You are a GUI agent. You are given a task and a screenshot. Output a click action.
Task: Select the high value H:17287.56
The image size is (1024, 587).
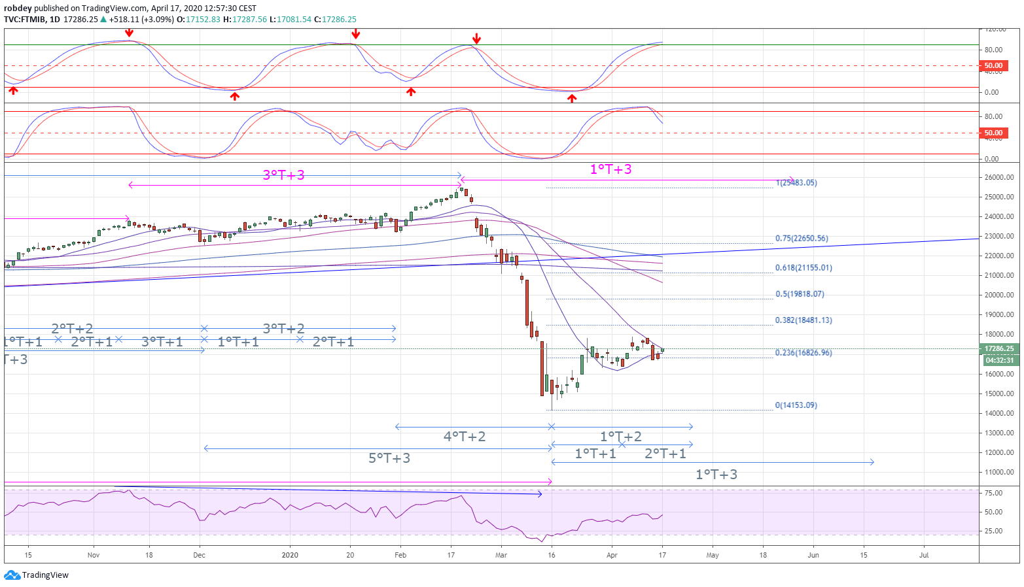click(x=245, y=20)
